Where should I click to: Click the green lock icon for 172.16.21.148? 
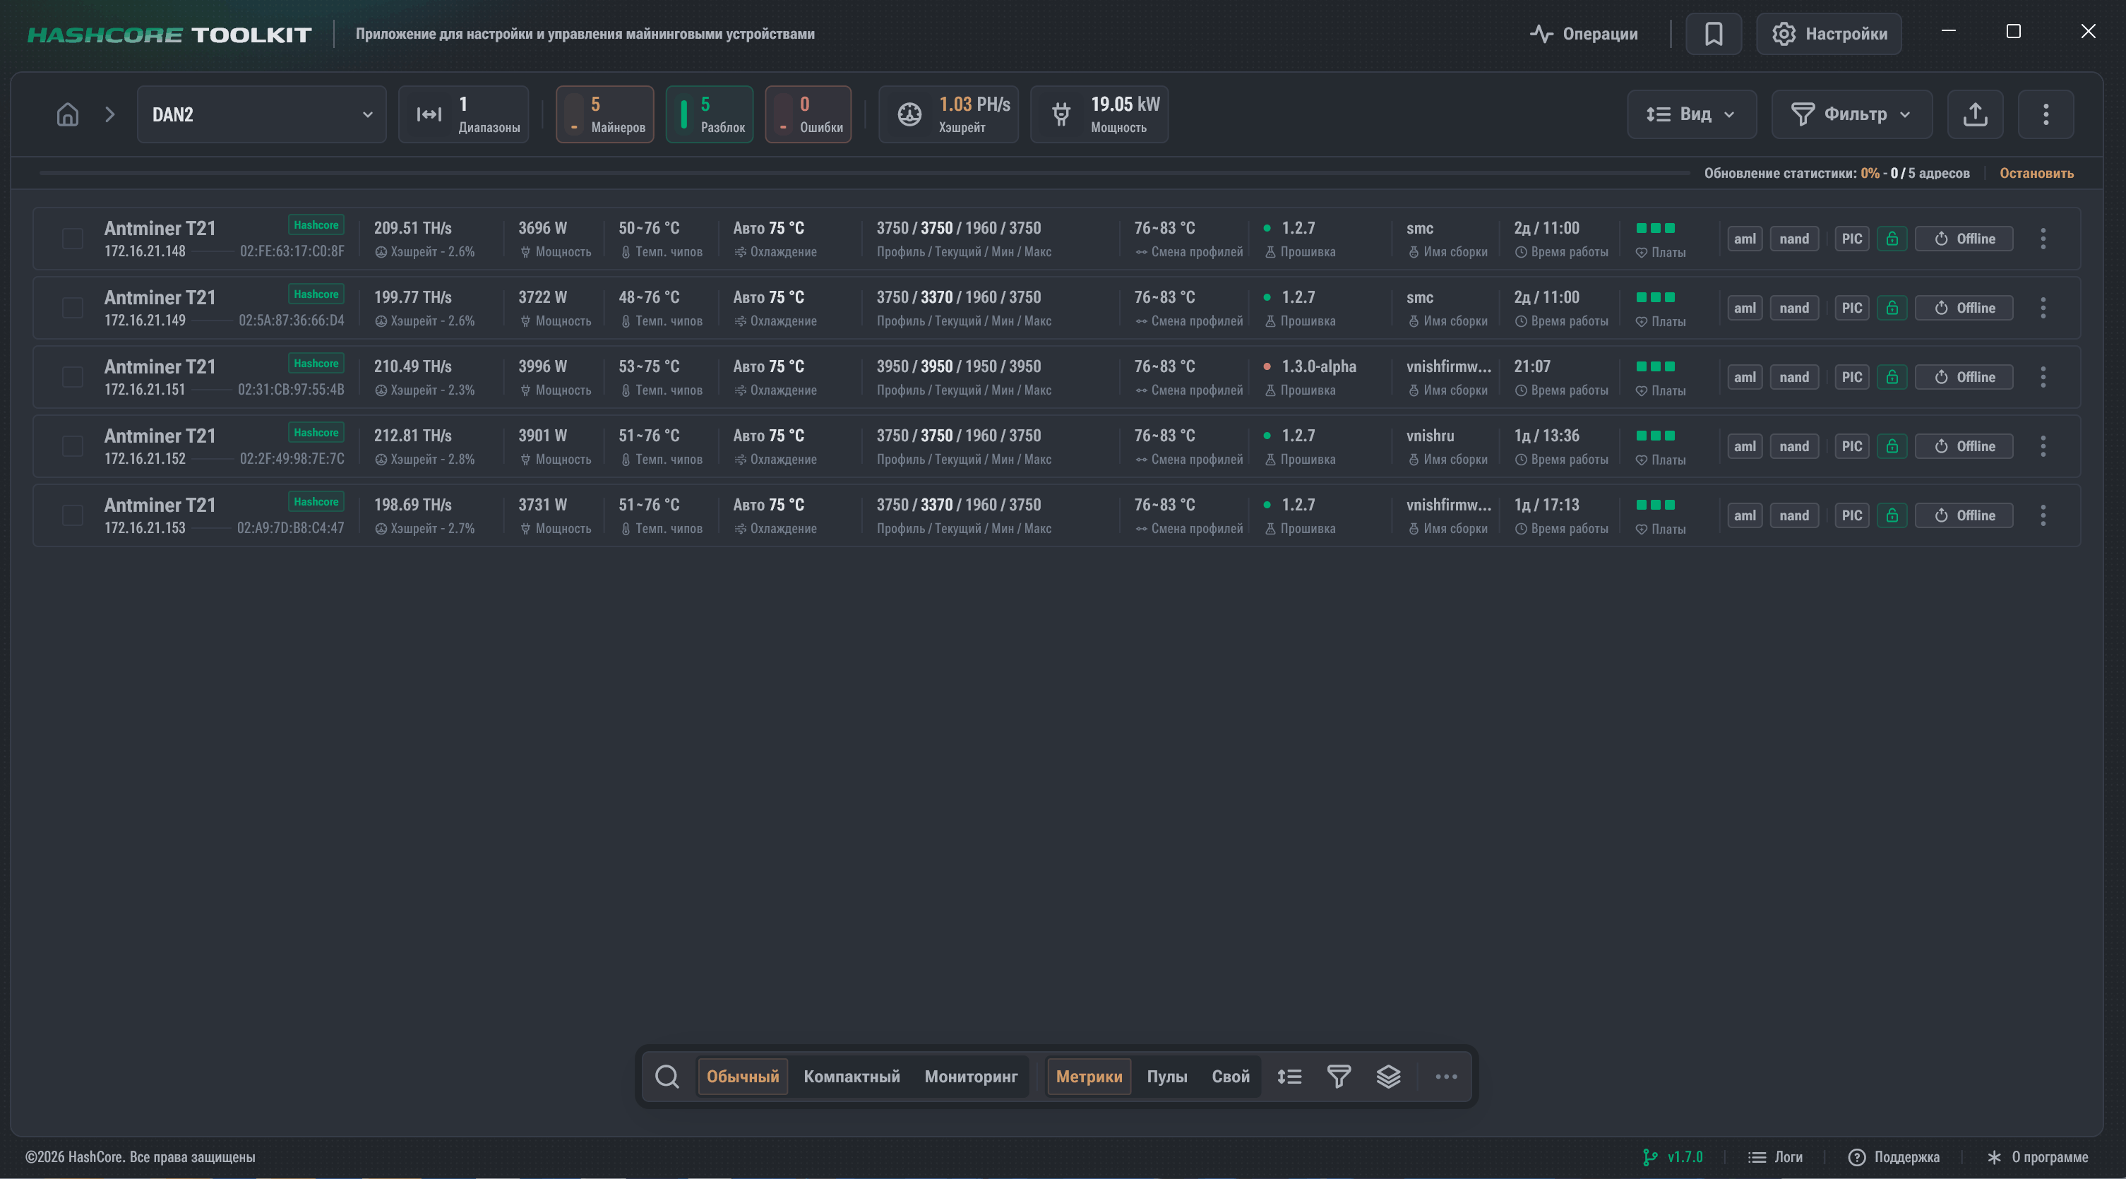coord(1892,239)
